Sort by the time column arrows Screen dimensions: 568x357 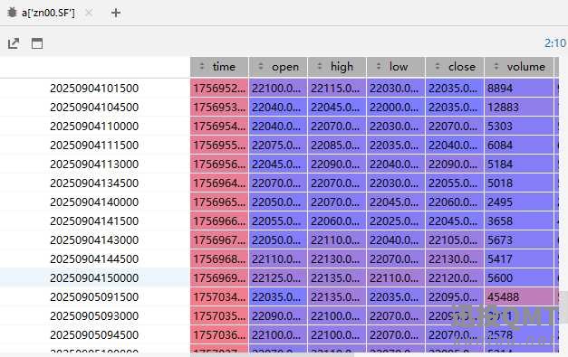(x=202, y=67)
